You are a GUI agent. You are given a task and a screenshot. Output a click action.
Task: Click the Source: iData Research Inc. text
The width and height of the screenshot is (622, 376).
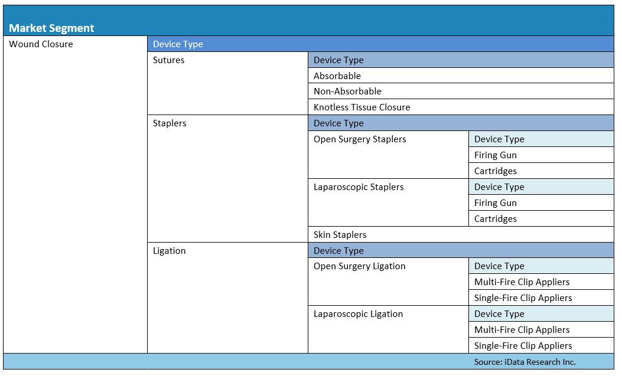pyautogui.click(x=525, y=362)
